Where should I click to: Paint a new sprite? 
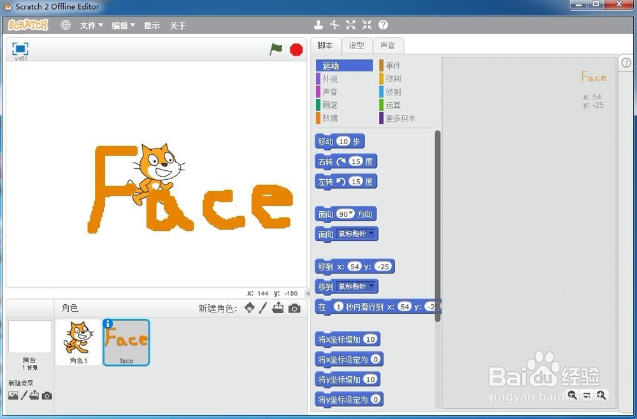pos(263,308)
